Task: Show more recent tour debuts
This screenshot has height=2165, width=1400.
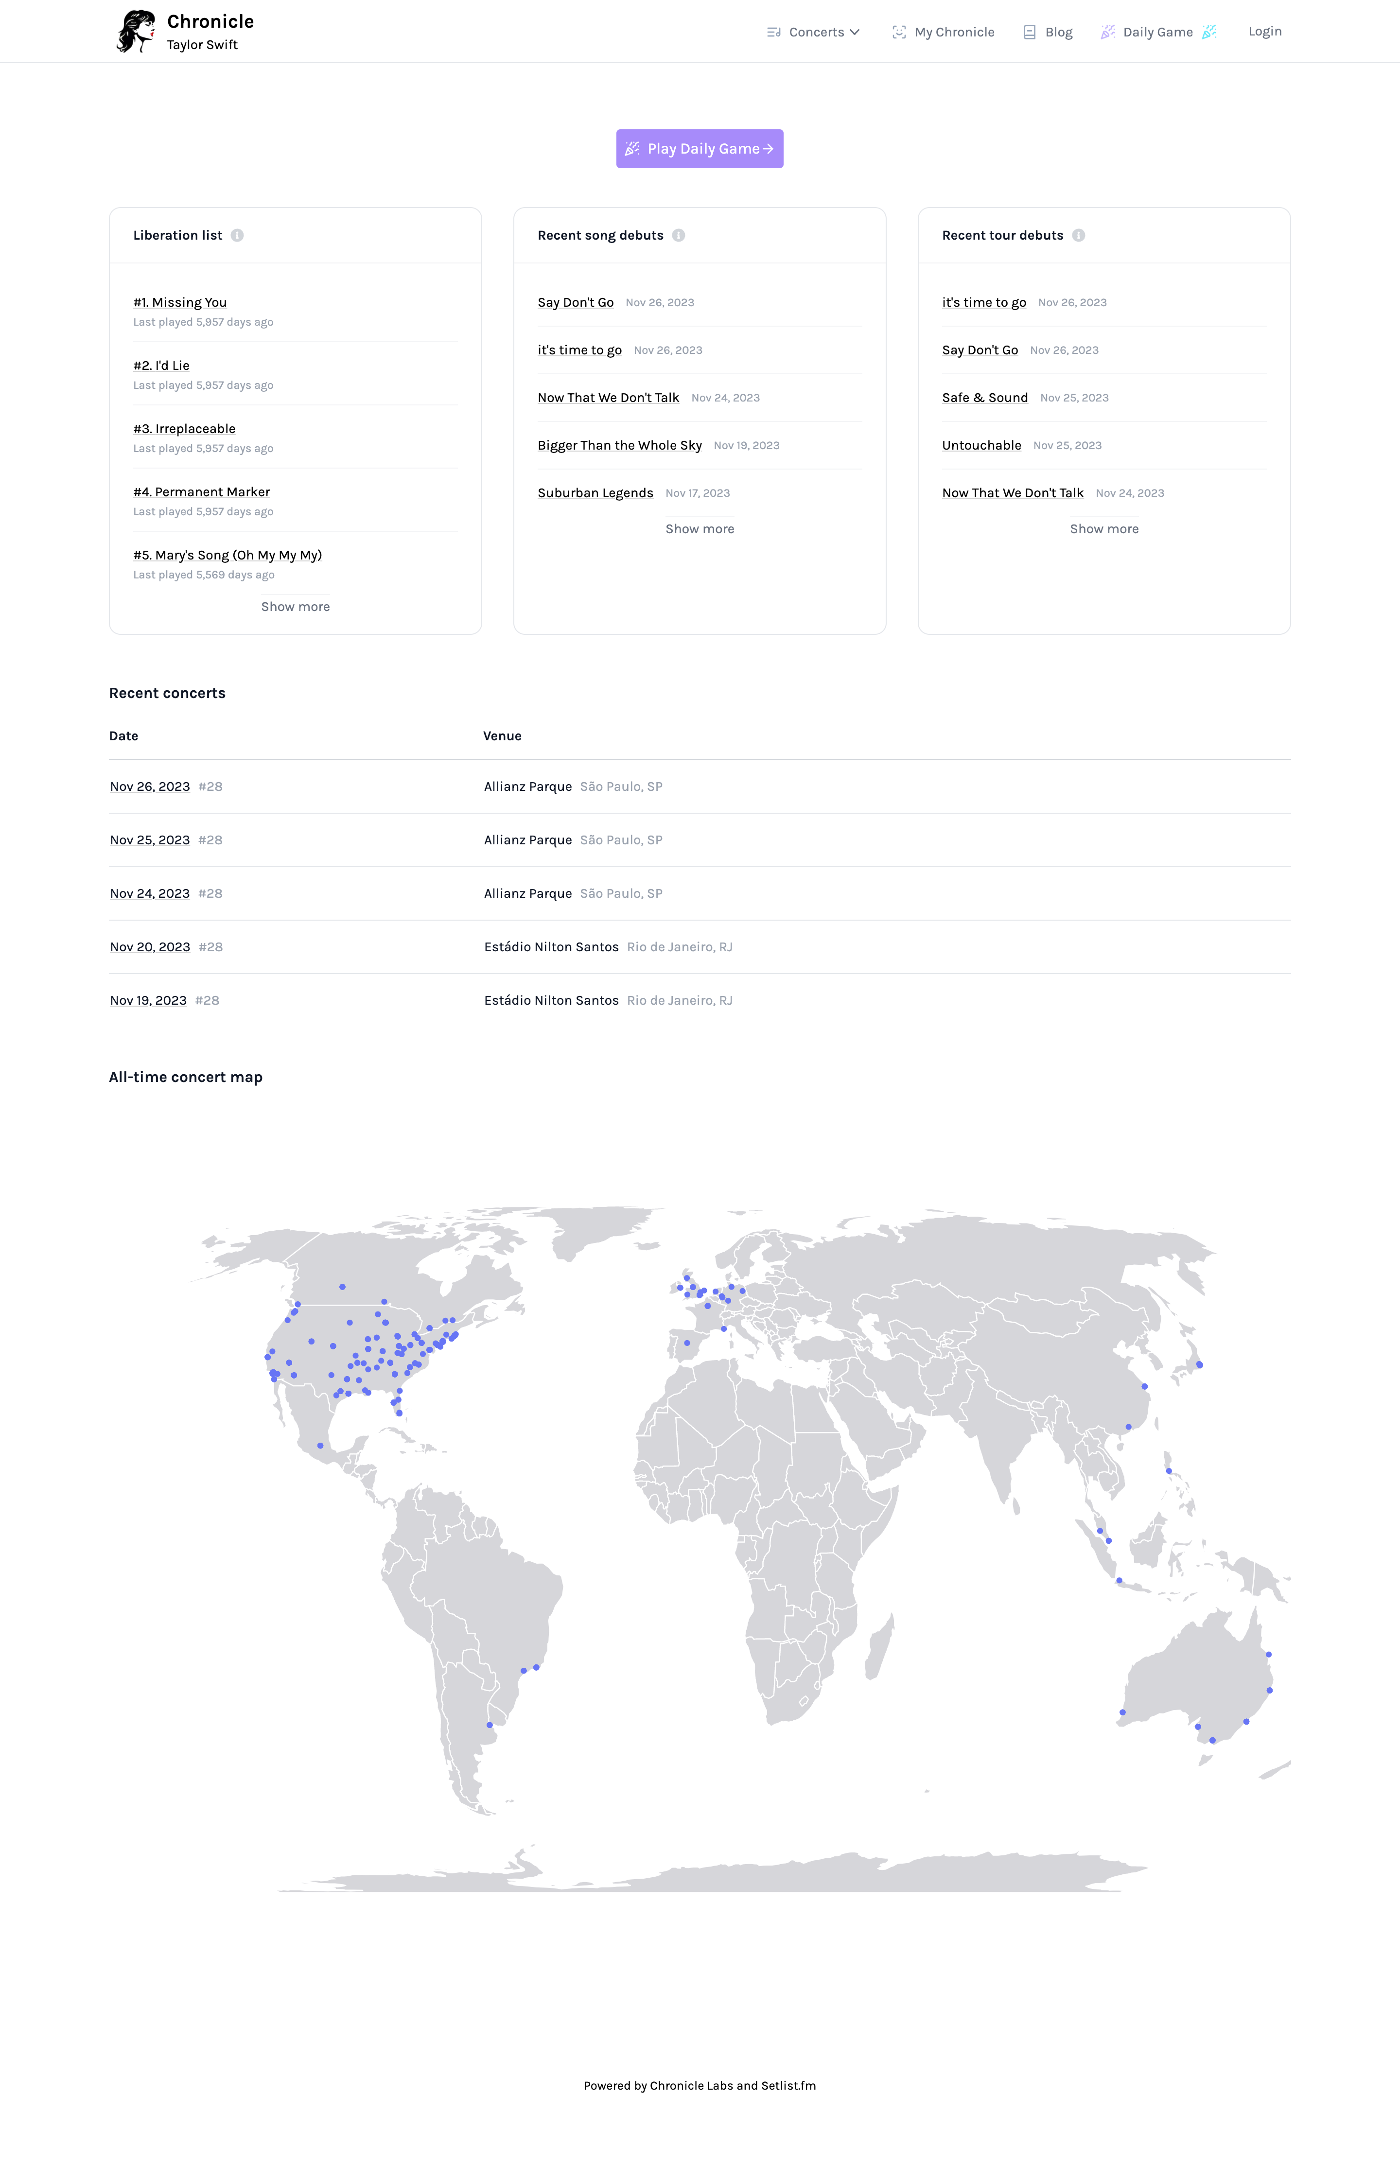Action: click(x=1103, y=529)
